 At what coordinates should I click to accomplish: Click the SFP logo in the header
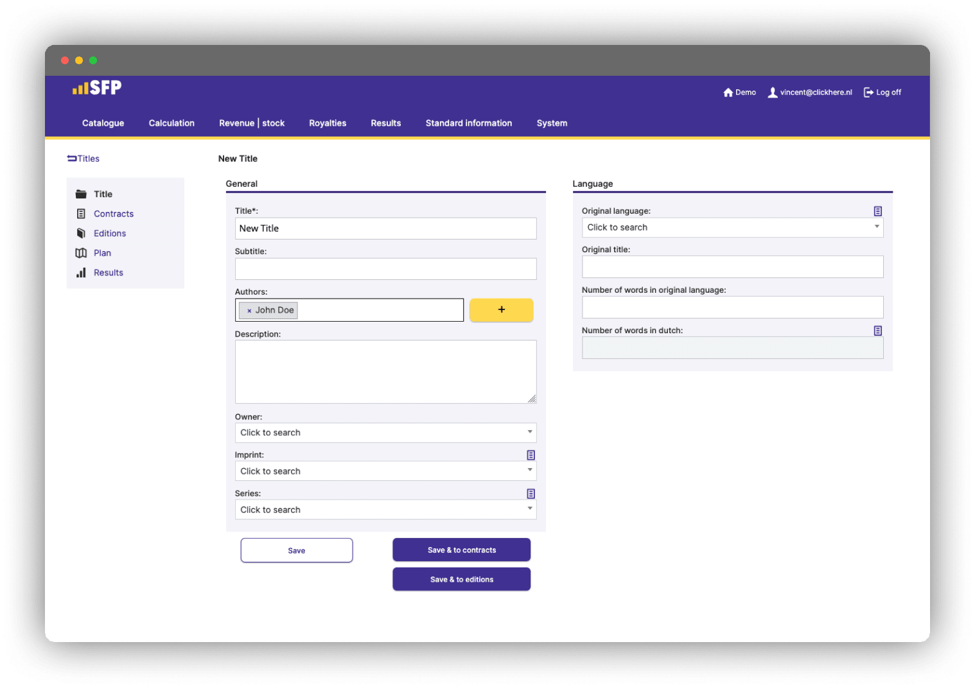click(97, 88)
